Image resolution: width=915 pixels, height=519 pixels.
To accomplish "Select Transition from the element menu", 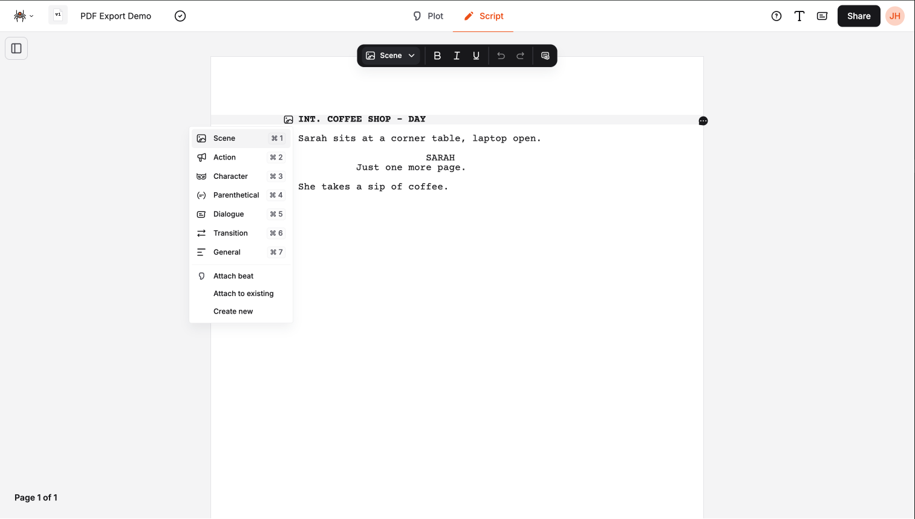I will pyautogui.click(x=230, y=233).
